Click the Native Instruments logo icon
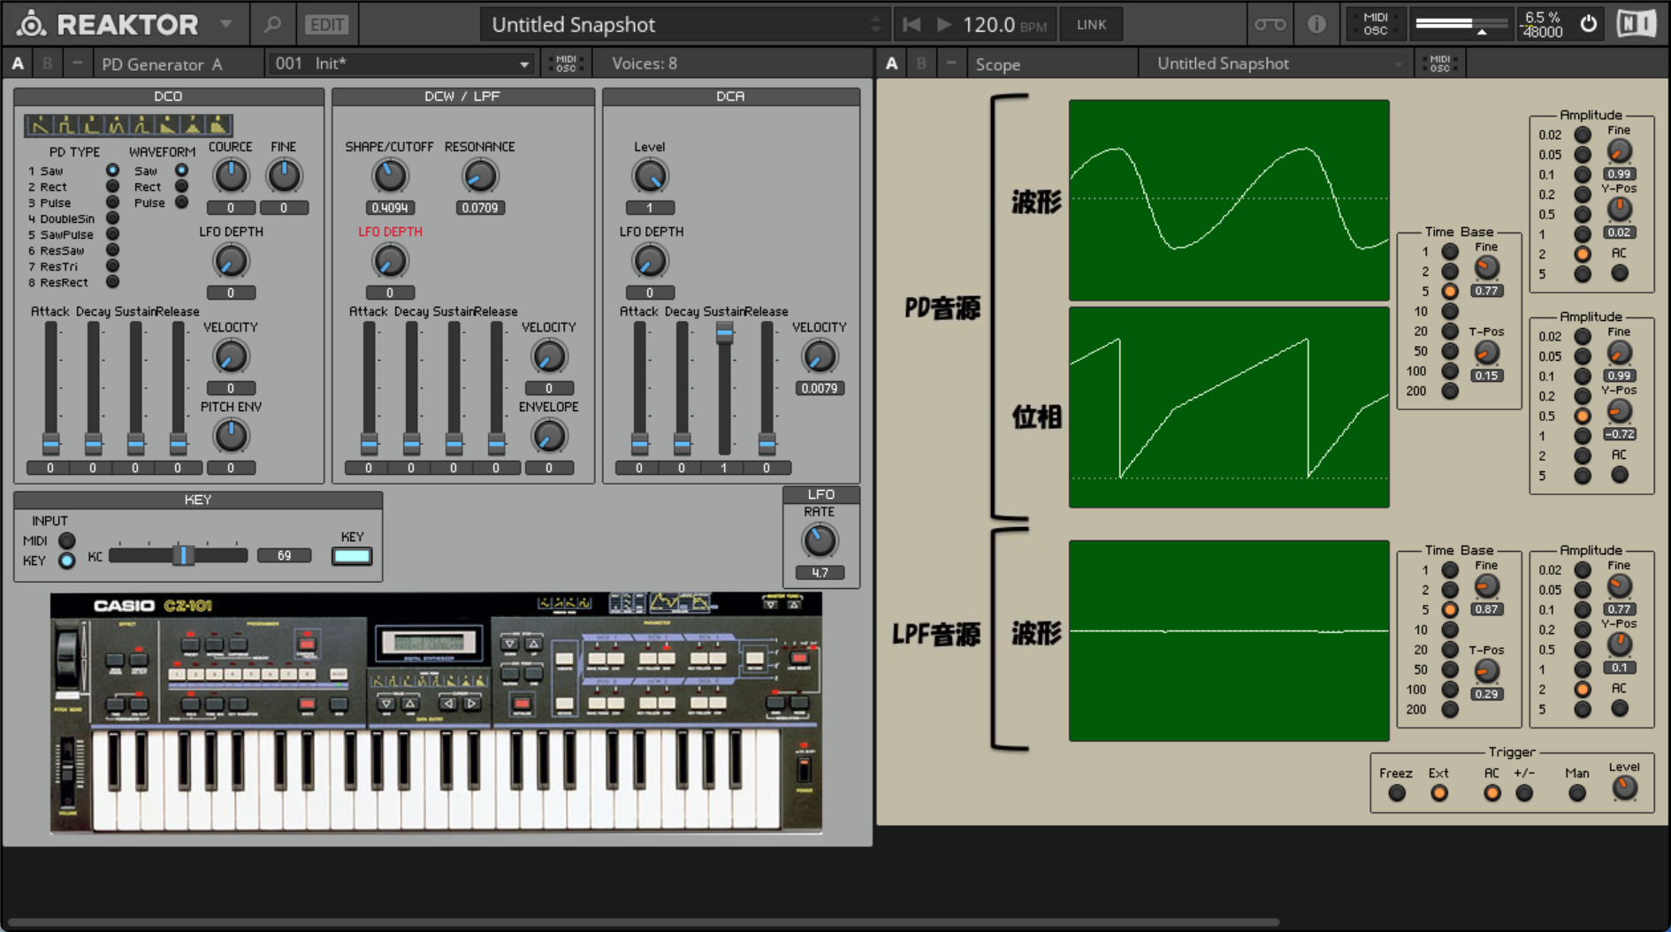1671x932 pixels. point(1637,24)
